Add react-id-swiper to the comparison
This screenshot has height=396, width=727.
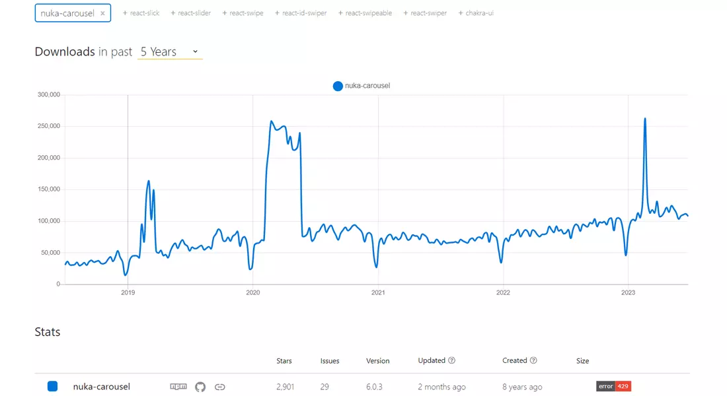[301, 13]
